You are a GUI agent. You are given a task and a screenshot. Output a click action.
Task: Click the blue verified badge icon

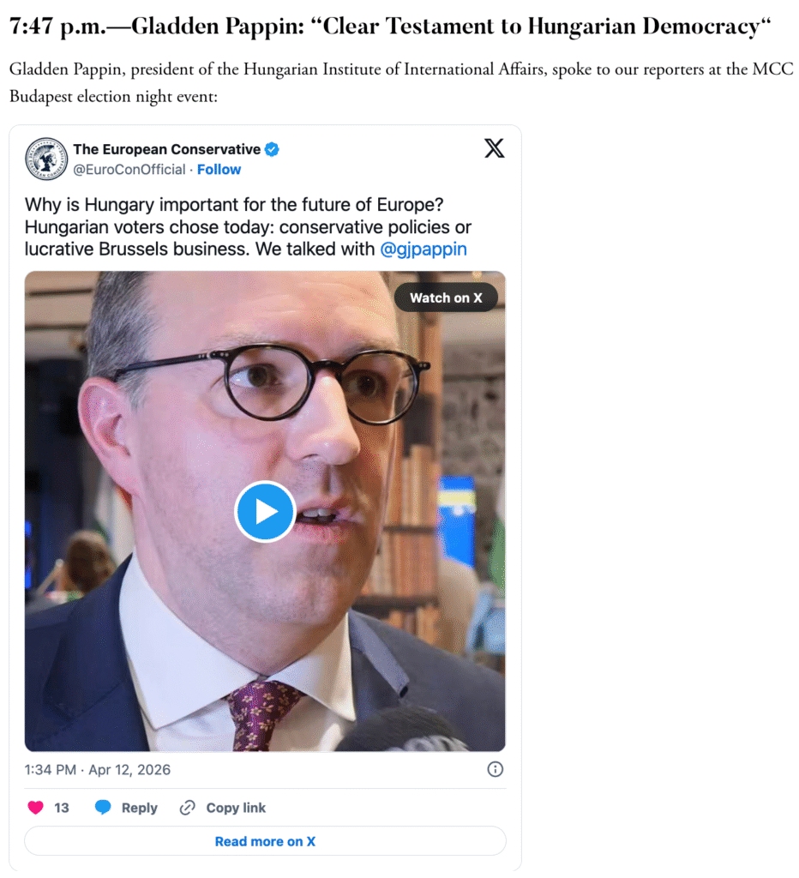pyautogui.click(x=272, y=149)
